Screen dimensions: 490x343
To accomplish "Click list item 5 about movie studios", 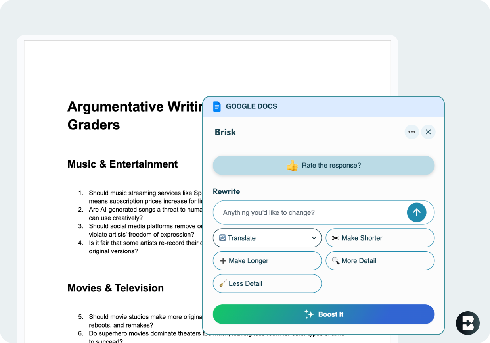I will click(x=141, y=321).
